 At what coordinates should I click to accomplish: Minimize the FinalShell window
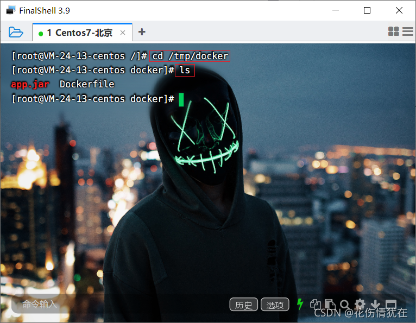click(x=336, y=10)
